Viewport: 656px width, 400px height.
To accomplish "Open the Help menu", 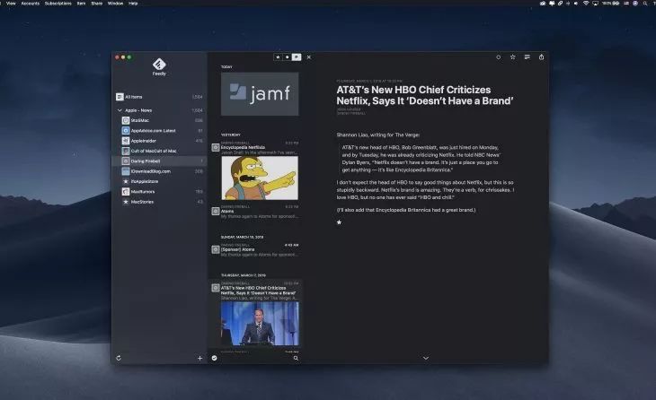I will (133, 3).
